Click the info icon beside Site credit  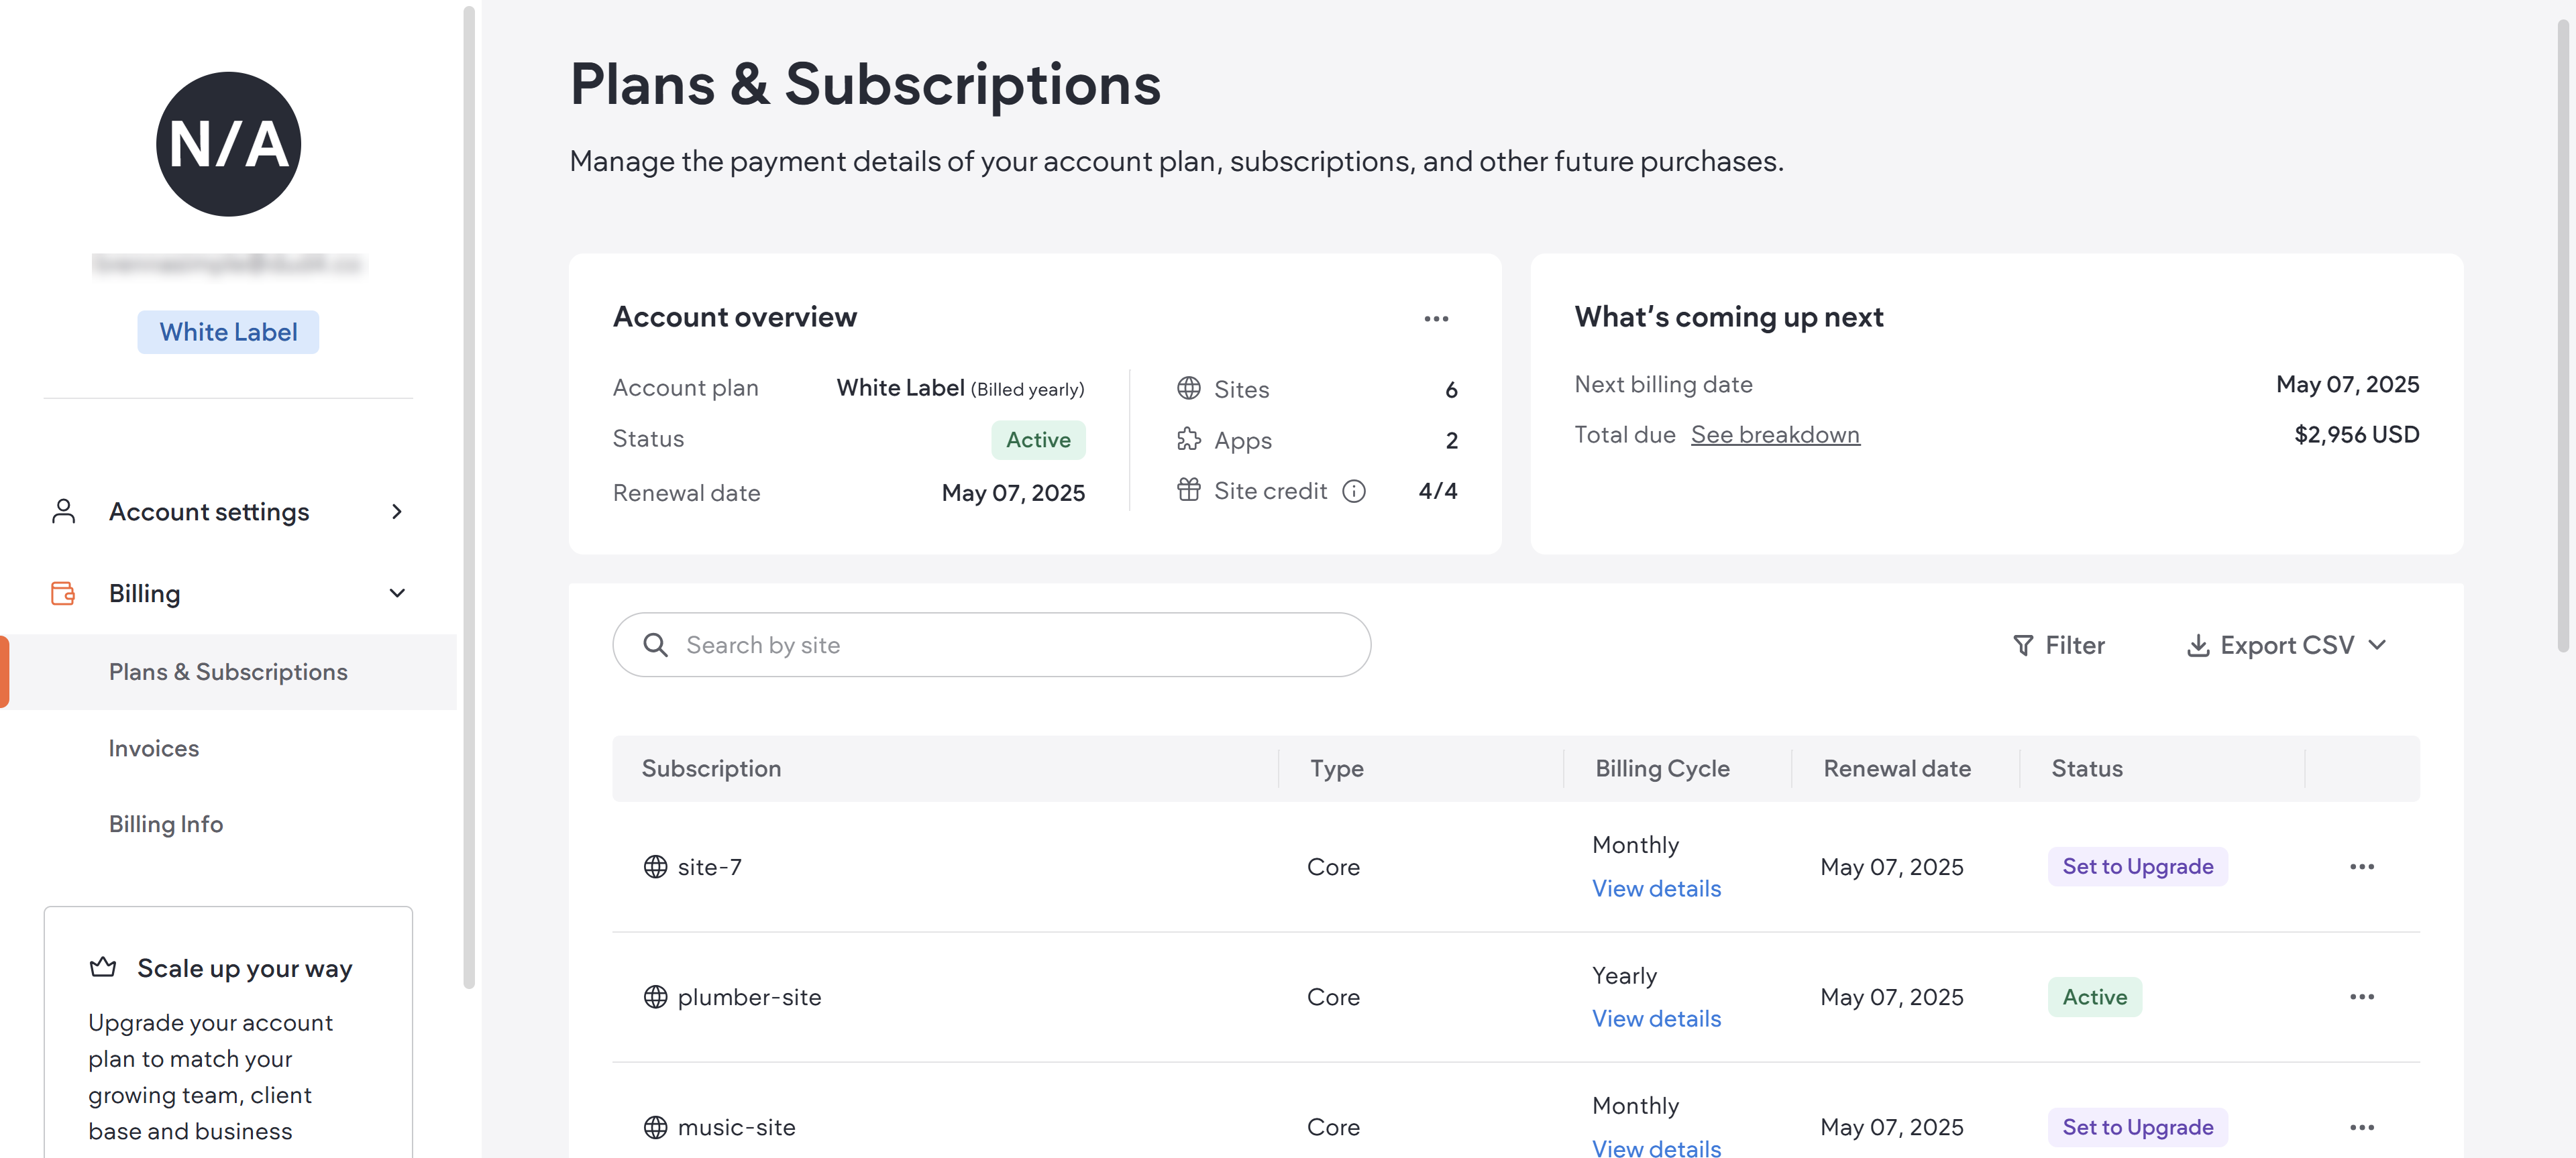coord(1355,491)
